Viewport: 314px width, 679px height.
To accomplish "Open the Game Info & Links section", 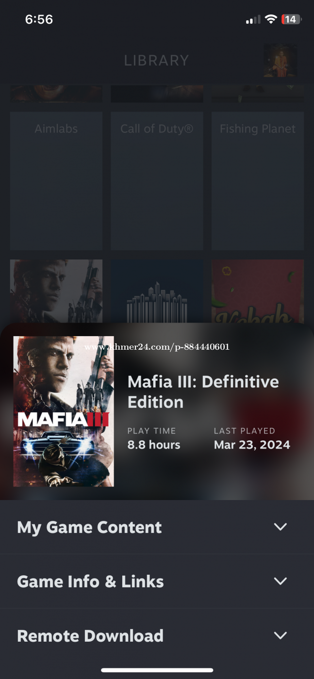I will coord(157,582).
